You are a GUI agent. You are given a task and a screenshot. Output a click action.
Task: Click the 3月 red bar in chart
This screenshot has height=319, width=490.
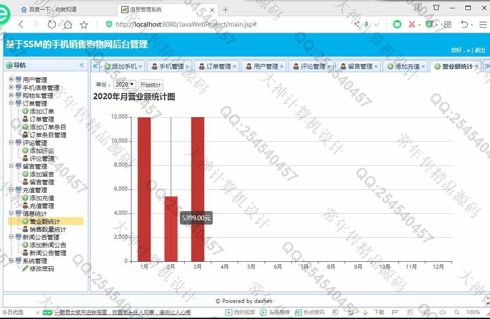tap(197, 189)
